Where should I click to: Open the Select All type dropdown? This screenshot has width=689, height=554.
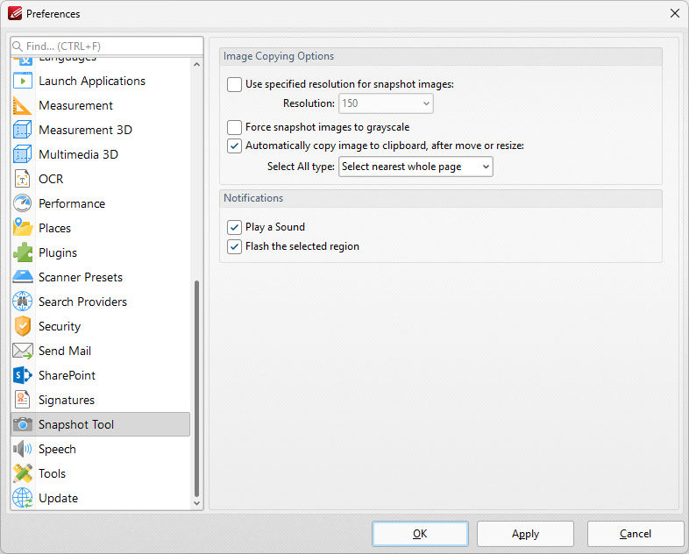(416, 167)
